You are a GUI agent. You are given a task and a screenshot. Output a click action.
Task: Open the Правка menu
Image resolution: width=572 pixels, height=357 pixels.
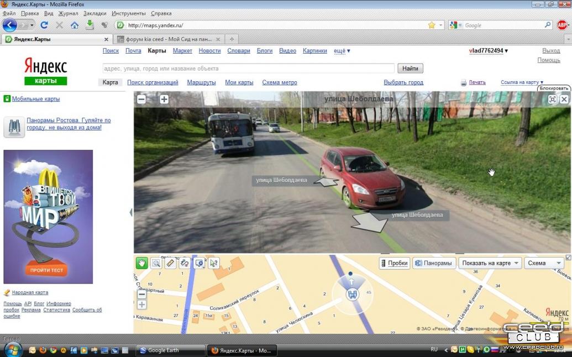pyautogui.click(x=29, y=13)
